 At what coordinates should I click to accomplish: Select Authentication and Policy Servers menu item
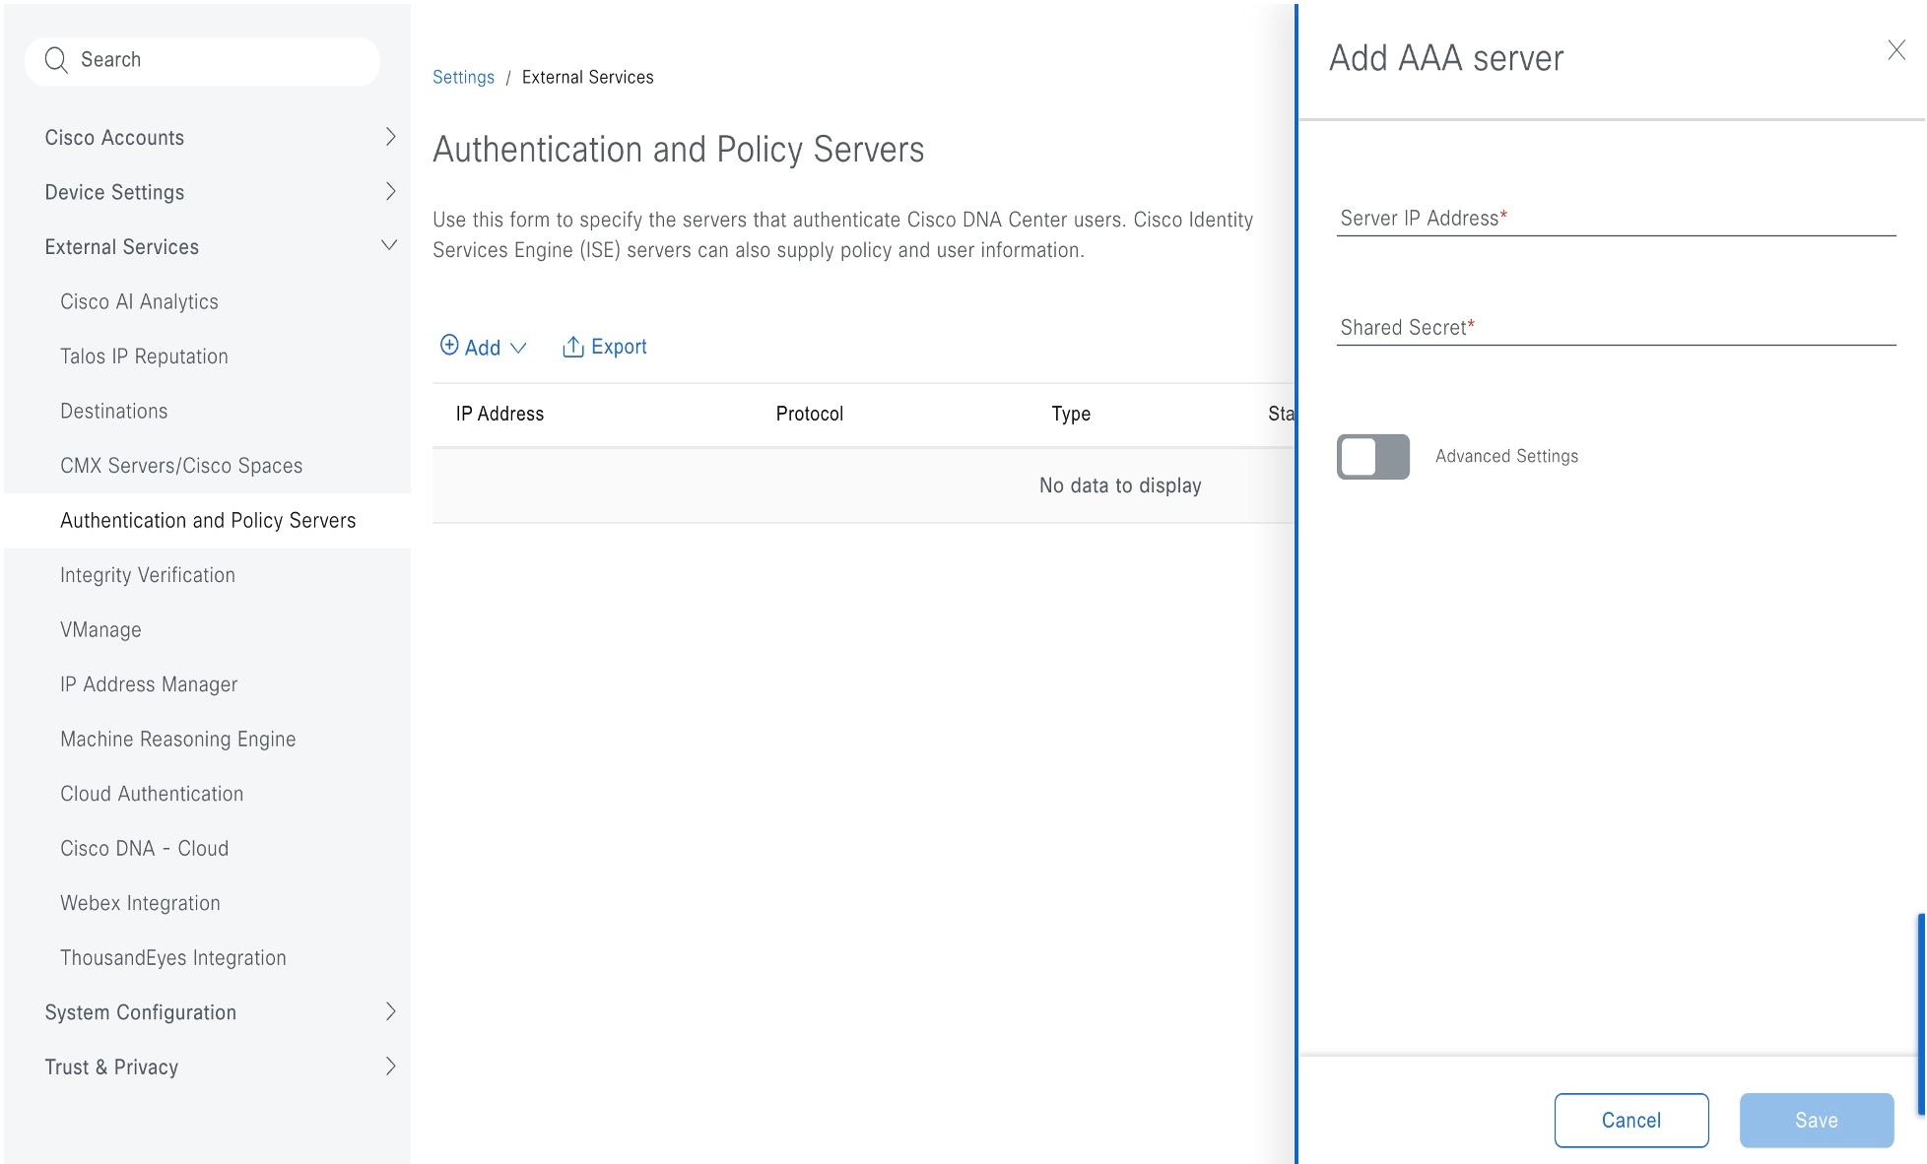207,519
